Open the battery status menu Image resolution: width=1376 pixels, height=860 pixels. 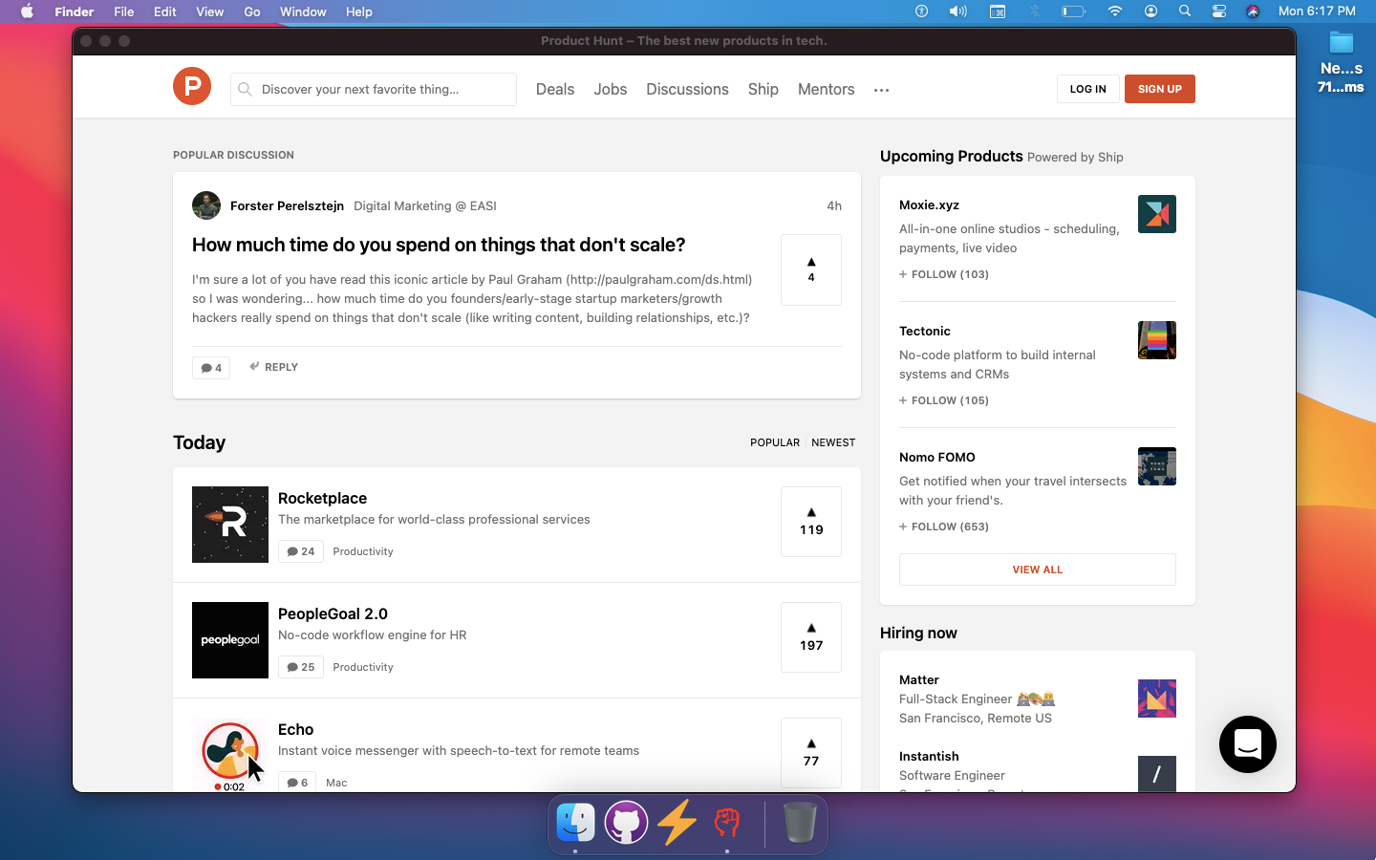point(1072,11)
